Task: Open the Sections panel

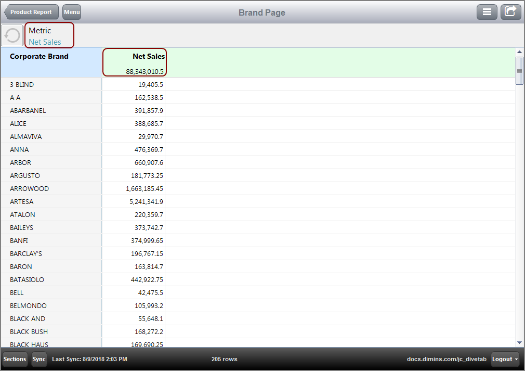Action: (x=14, y=359)
